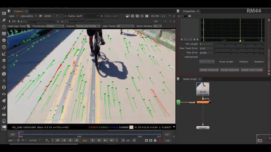Enable the Rotation refinement checkbox
This screenshot has height=152, width=271.
pyautogui.click(x=252, y=62)
